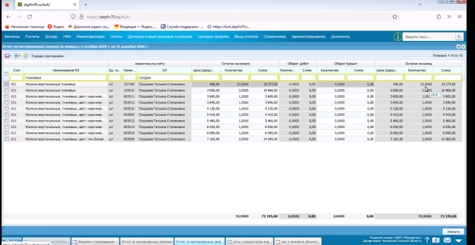Open the Администрирование menu

click(309, 37)
